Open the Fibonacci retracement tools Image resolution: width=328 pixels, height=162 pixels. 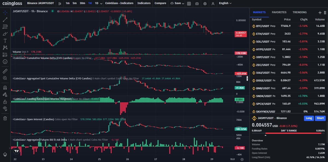5,27
